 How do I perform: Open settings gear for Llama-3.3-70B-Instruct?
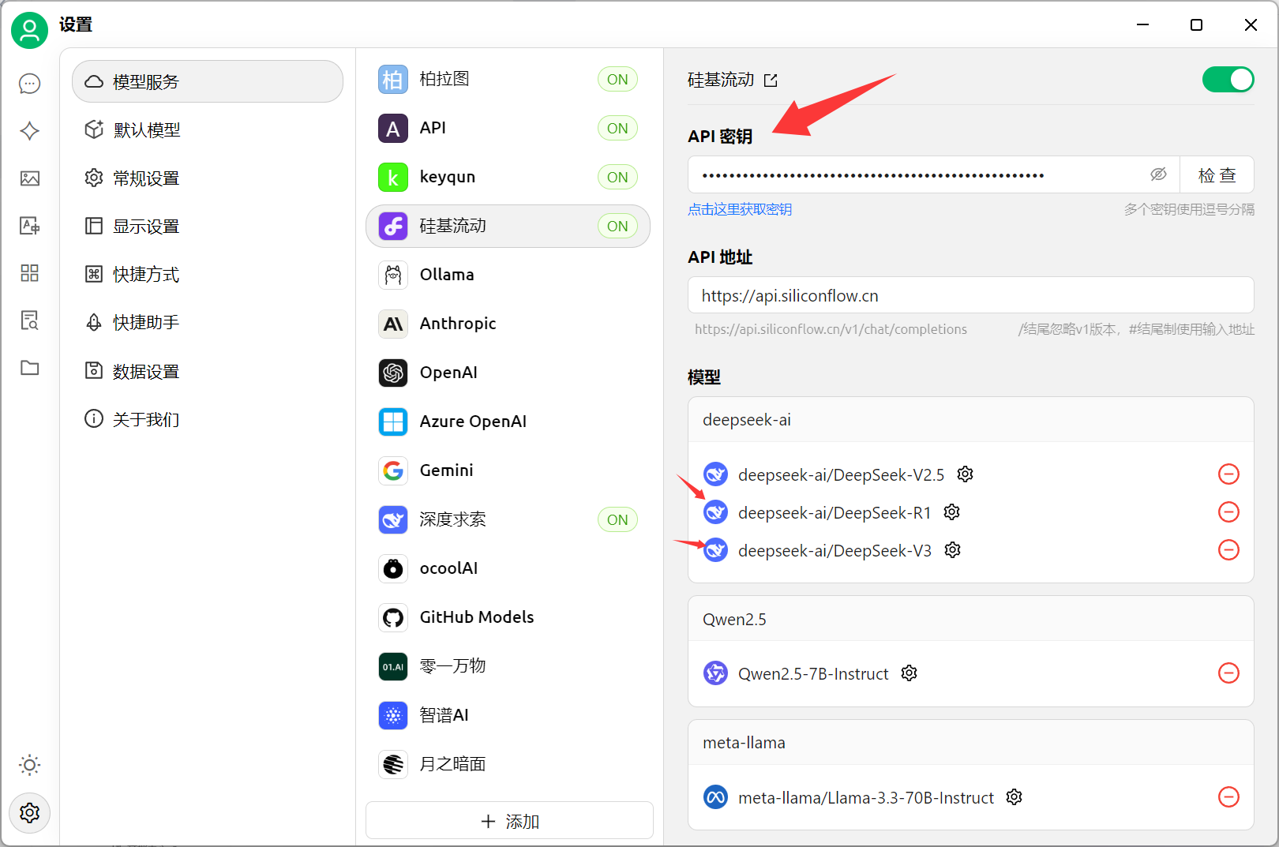(1015, 797)
